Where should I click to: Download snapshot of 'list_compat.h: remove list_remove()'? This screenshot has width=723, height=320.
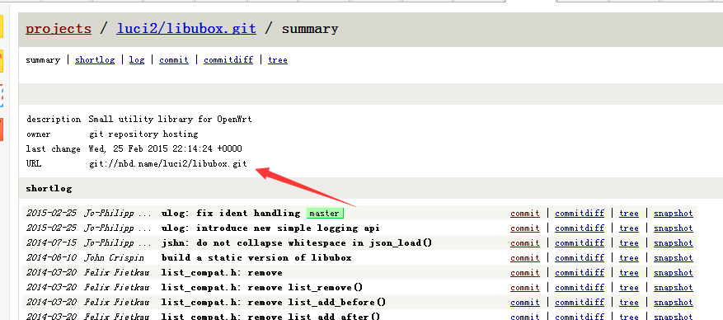tap(674, 287)
